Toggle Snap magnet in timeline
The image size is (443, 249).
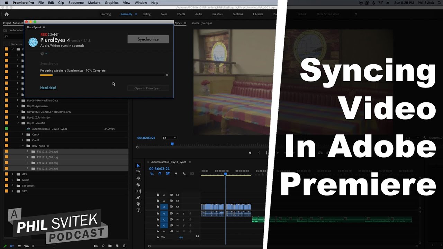tap(160, 174)
